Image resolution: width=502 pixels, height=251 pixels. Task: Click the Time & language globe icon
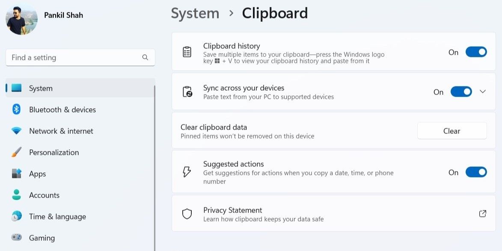pos(16,216)
